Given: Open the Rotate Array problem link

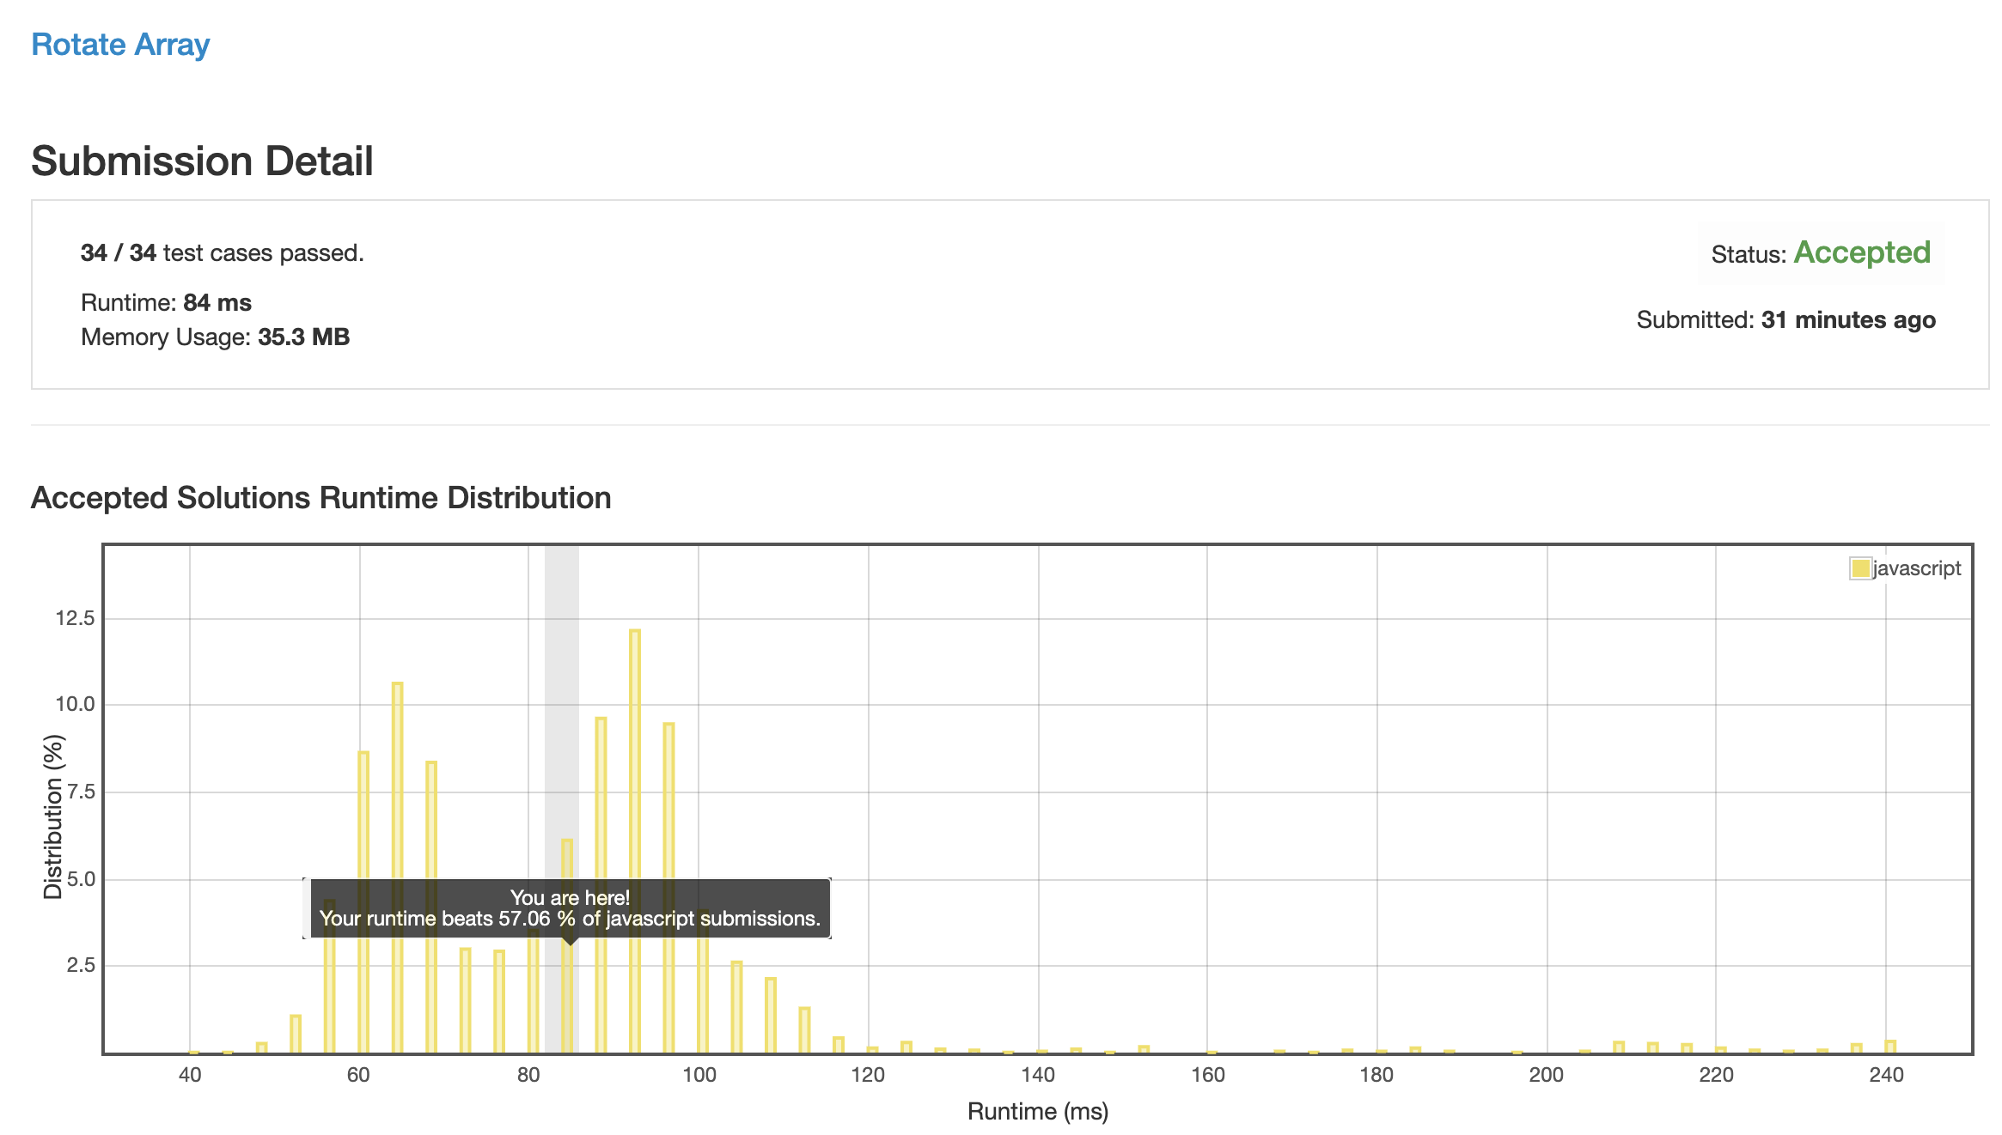Looking at the screenshot, I should pyautogui.click(x=120, y=45).
